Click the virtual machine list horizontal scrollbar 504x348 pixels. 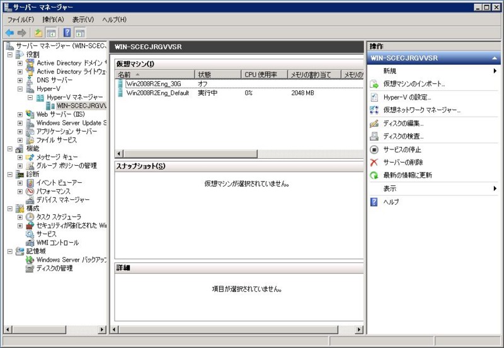[x=190, y=154]
